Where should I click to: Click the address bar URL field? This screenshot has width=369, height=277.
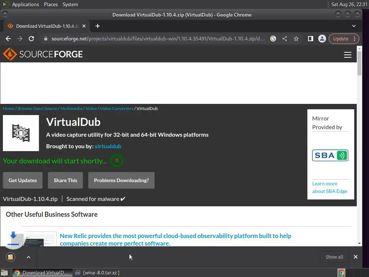click(158, 39)
